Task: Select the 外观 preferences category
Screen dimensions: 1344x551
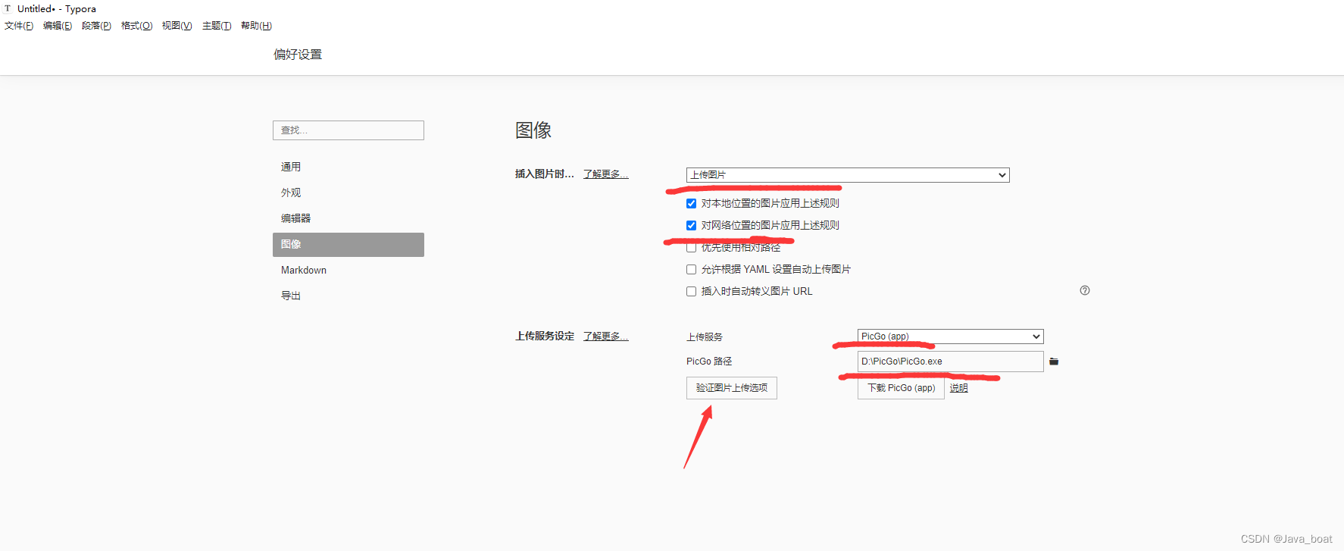Action: click(x=349, y=193)
